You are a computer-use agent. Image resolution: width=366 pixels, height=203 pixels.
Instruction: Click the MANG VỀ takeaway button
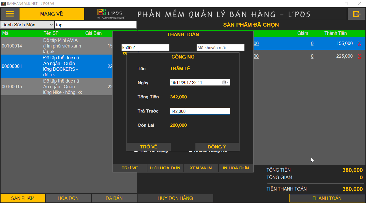point(52,14)
